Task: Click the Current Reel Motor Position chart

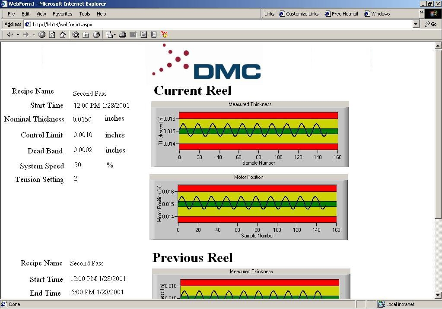Action: pyautogui.click(x=248, y=207)
